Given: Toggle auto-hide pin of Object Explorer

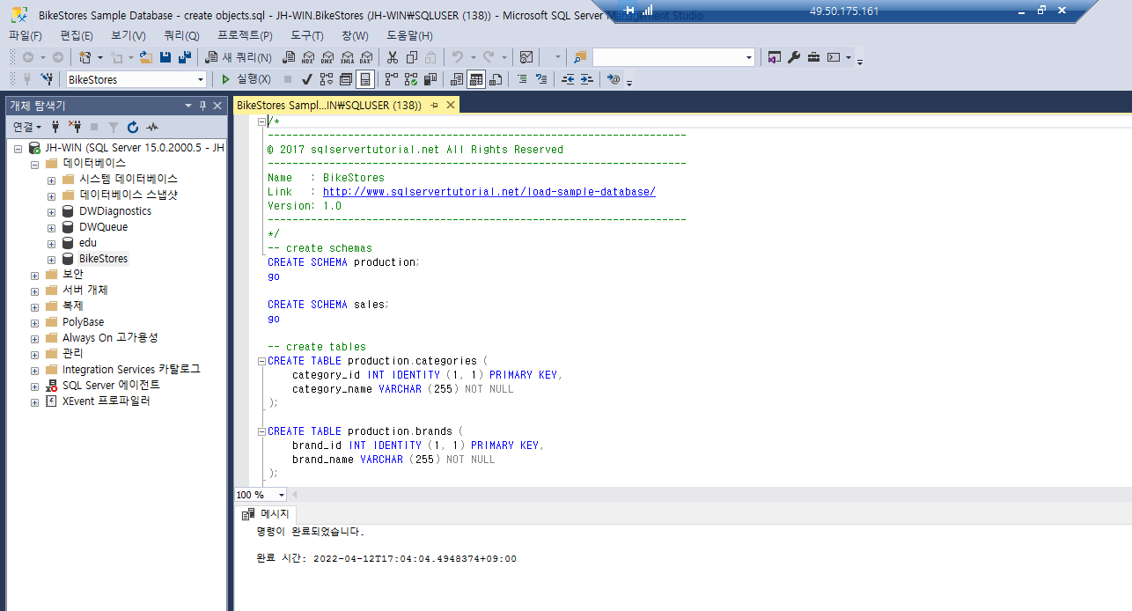Looking at the screenshot, I should (202, 106).
